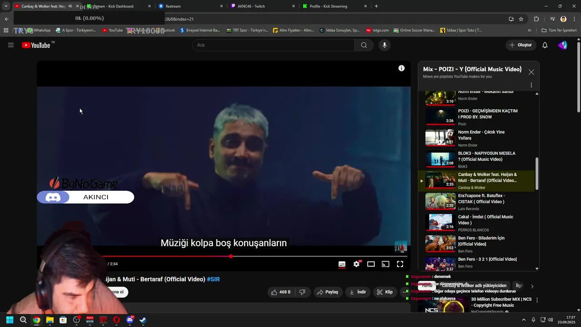Open the volume control in the system tray
The height and width of the screenshot is (327, 581).
(x=551, y=320)
